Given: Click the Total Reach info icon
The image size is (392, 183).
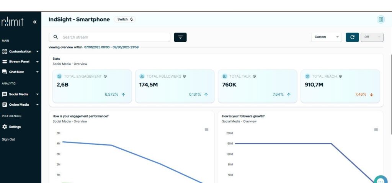Looking at the screenshot, I should pyautogui.click(x=340, y=77).
